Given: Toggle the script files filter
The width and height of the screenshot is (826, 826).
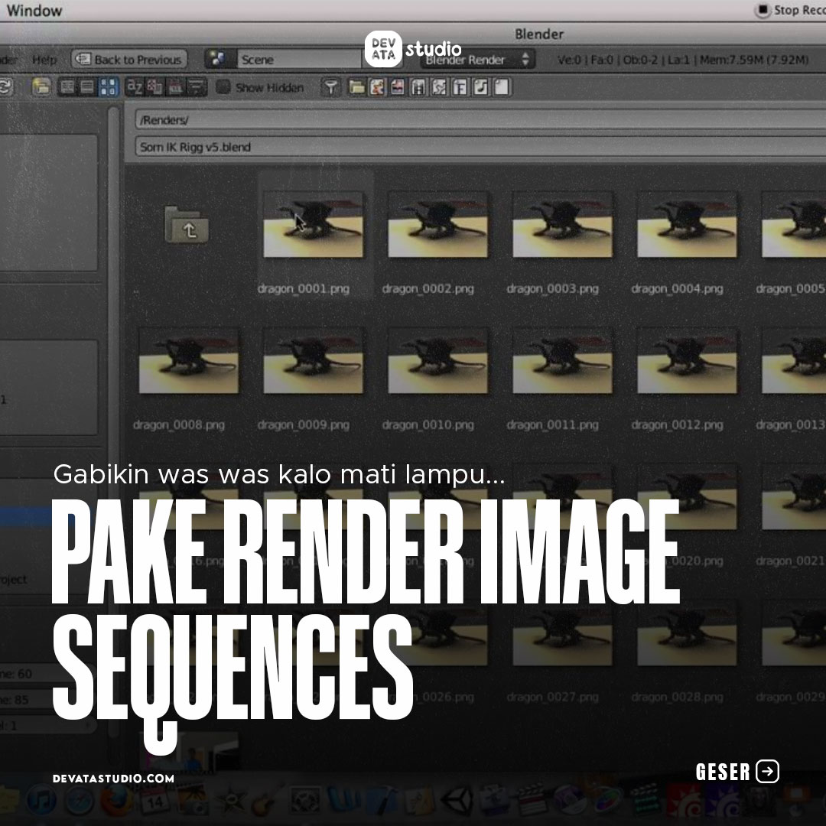Looking at the screenshot, I should 439,87.
